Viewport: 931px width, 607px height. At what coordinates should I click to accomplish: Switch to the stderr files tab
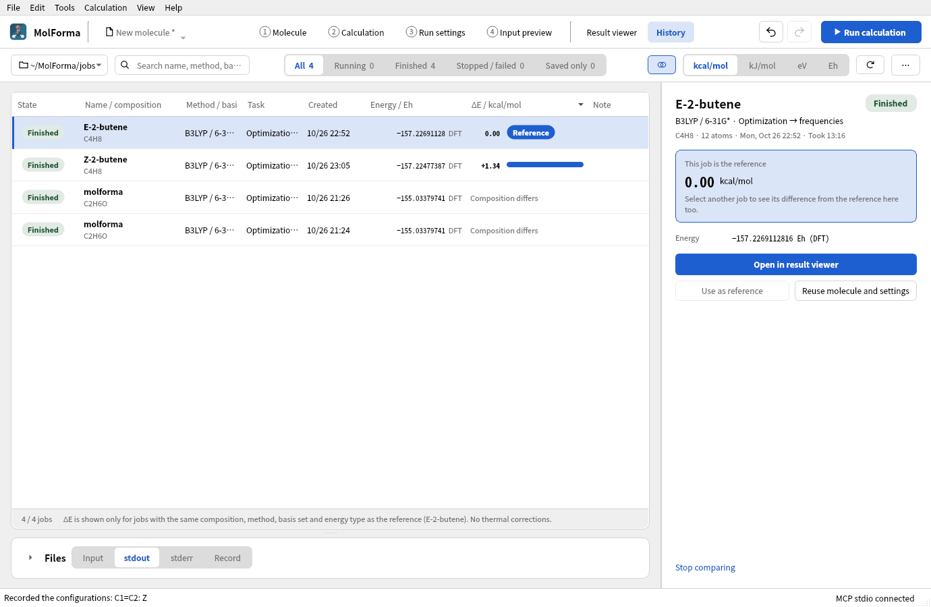(181, 558)
